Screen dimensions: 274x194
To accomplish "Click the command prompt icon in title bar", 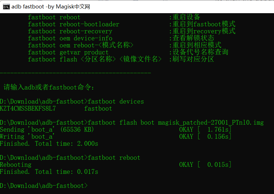I will click(6, 6).
